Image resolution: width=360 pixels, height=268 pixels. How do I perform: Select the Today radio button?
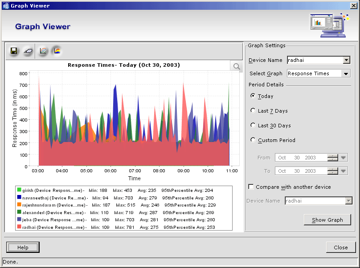(253, 96)
